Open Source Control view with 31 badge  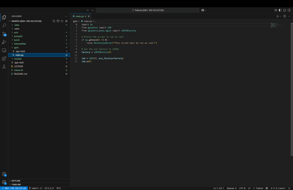coord(4,34)
